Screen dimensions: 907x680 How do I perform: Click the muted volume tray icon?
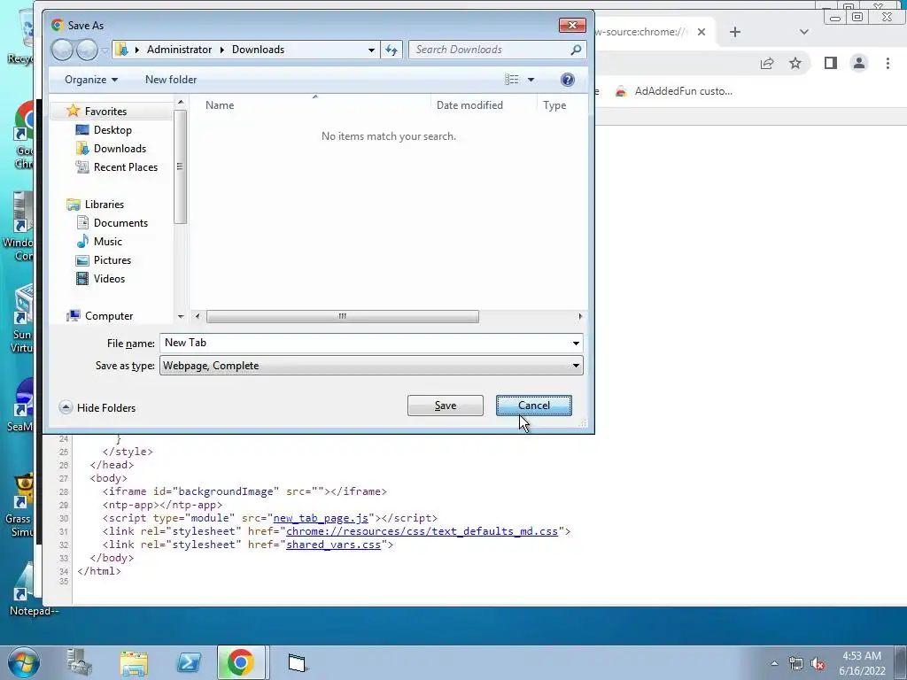(818, 663)
